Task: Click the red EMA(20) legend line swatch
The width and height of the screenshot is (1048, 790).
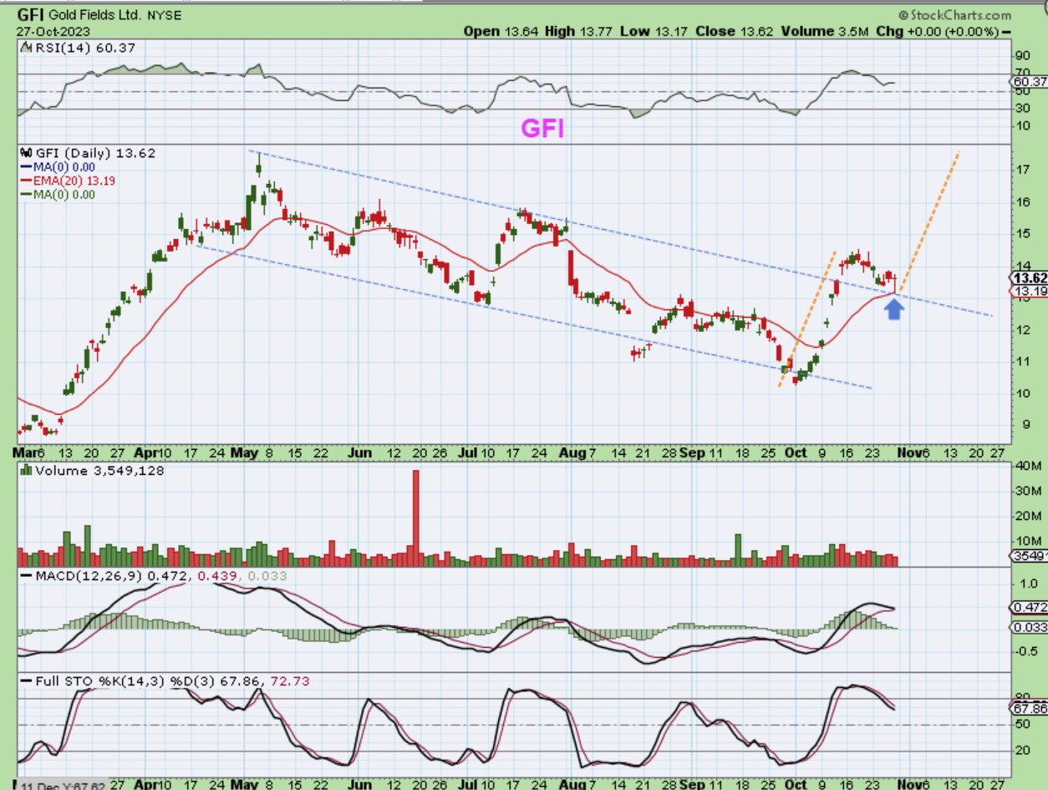Action: [24, 181]
